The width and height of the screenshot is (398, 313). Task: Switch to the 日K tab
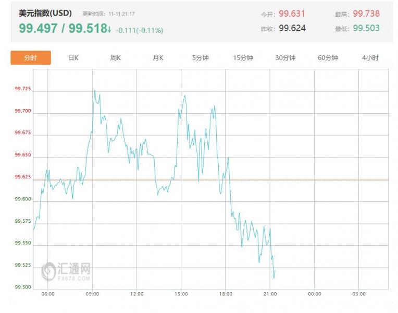[x=73, y=58]
